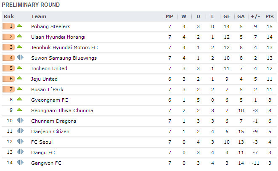Viewport: 278px width, 171px height.
Task: Click the Daegu FC row team name
Action: [43, 152]
